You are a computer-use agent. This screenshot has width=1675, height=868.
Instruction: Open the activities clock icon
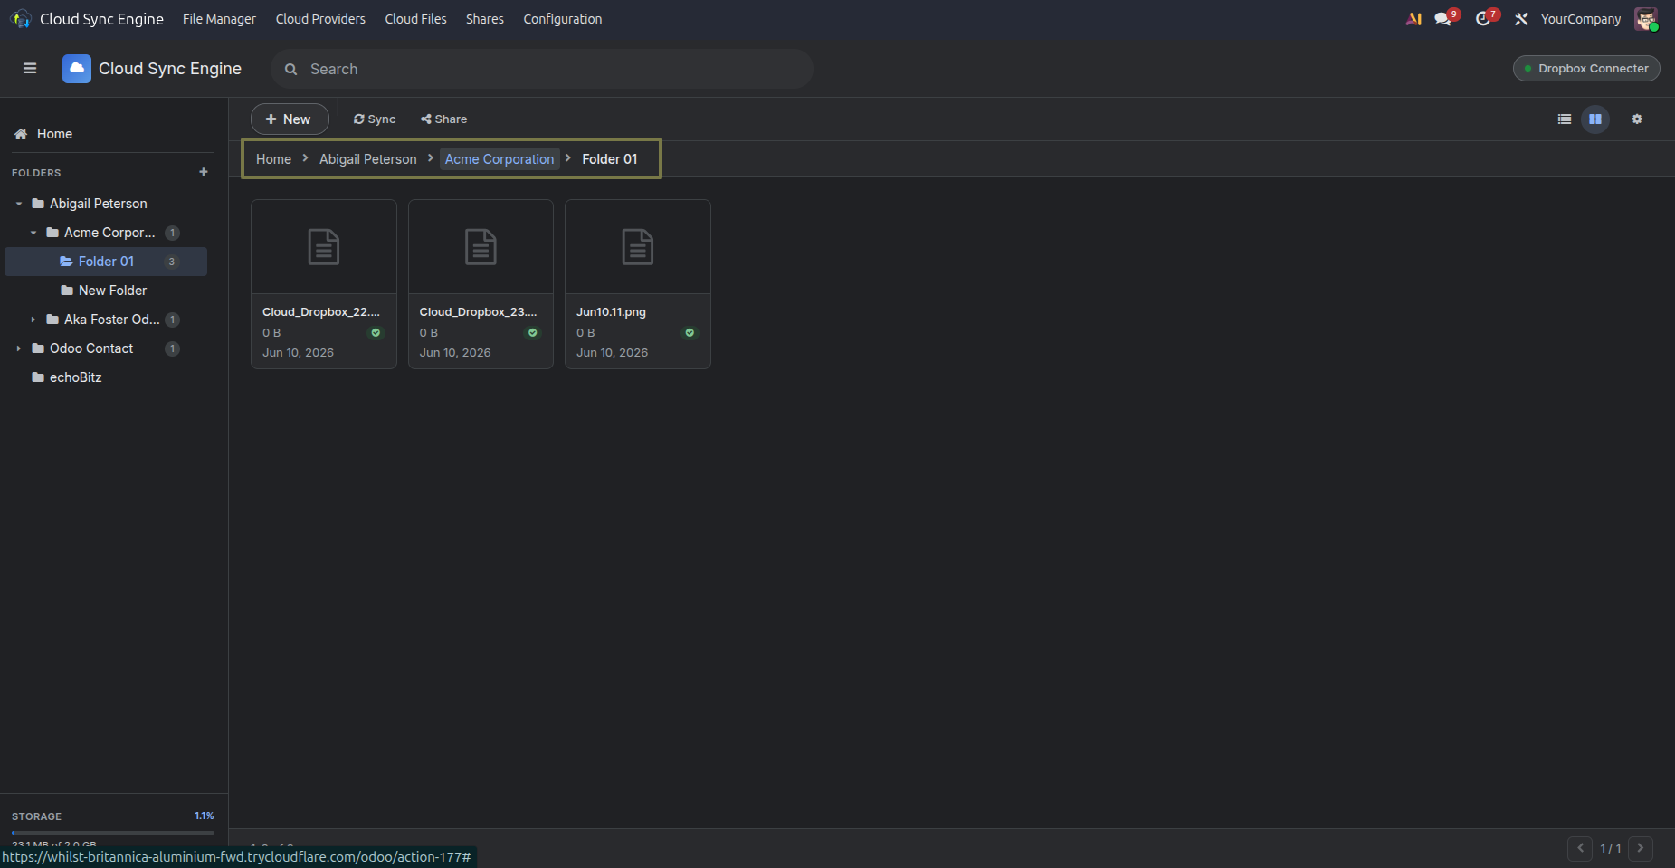1484,19
